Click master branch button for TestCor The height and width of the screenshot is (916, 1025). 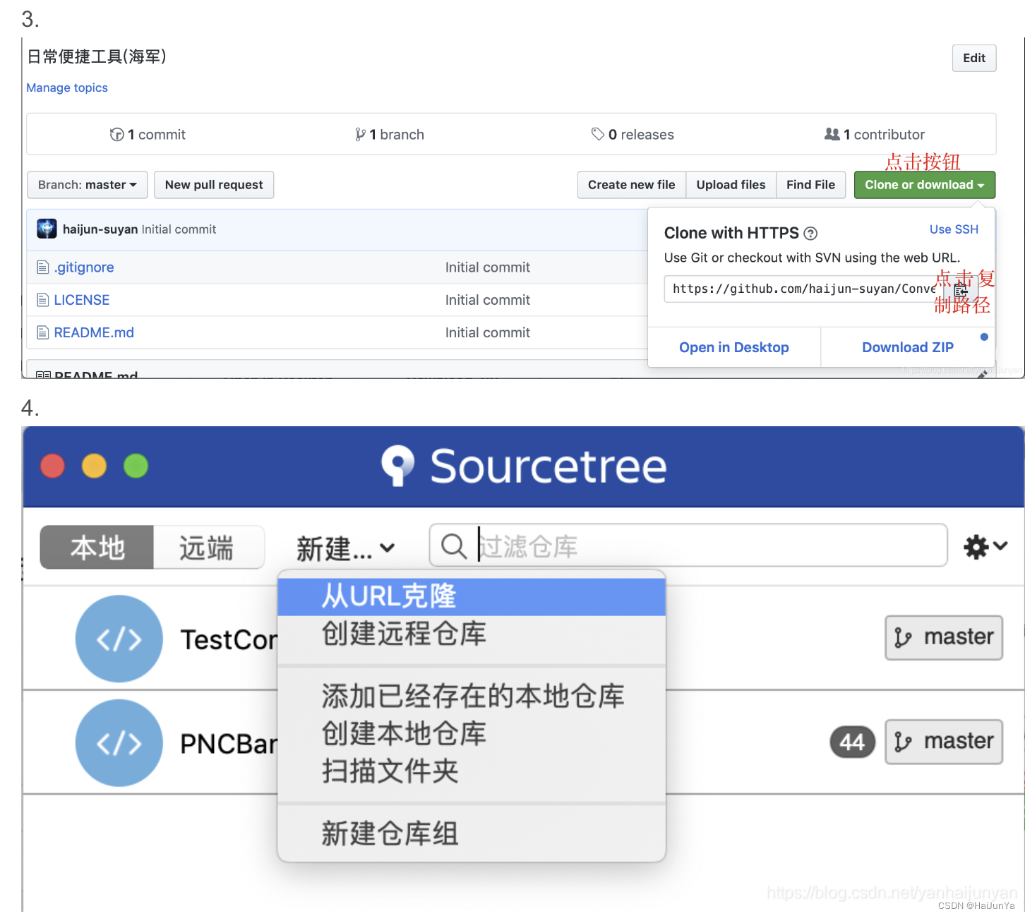(x=944, y=638)
